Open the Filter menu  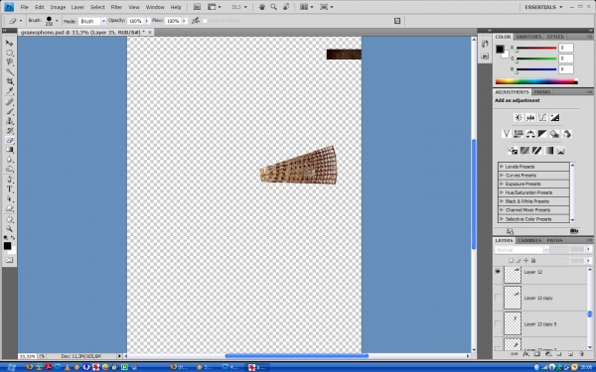tap(116, 7)
